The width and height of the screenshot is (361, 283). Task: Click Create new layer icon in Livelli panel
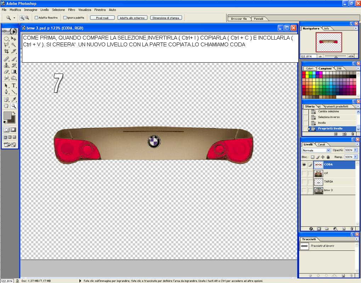pyautogui.click(x=344, y=229)
